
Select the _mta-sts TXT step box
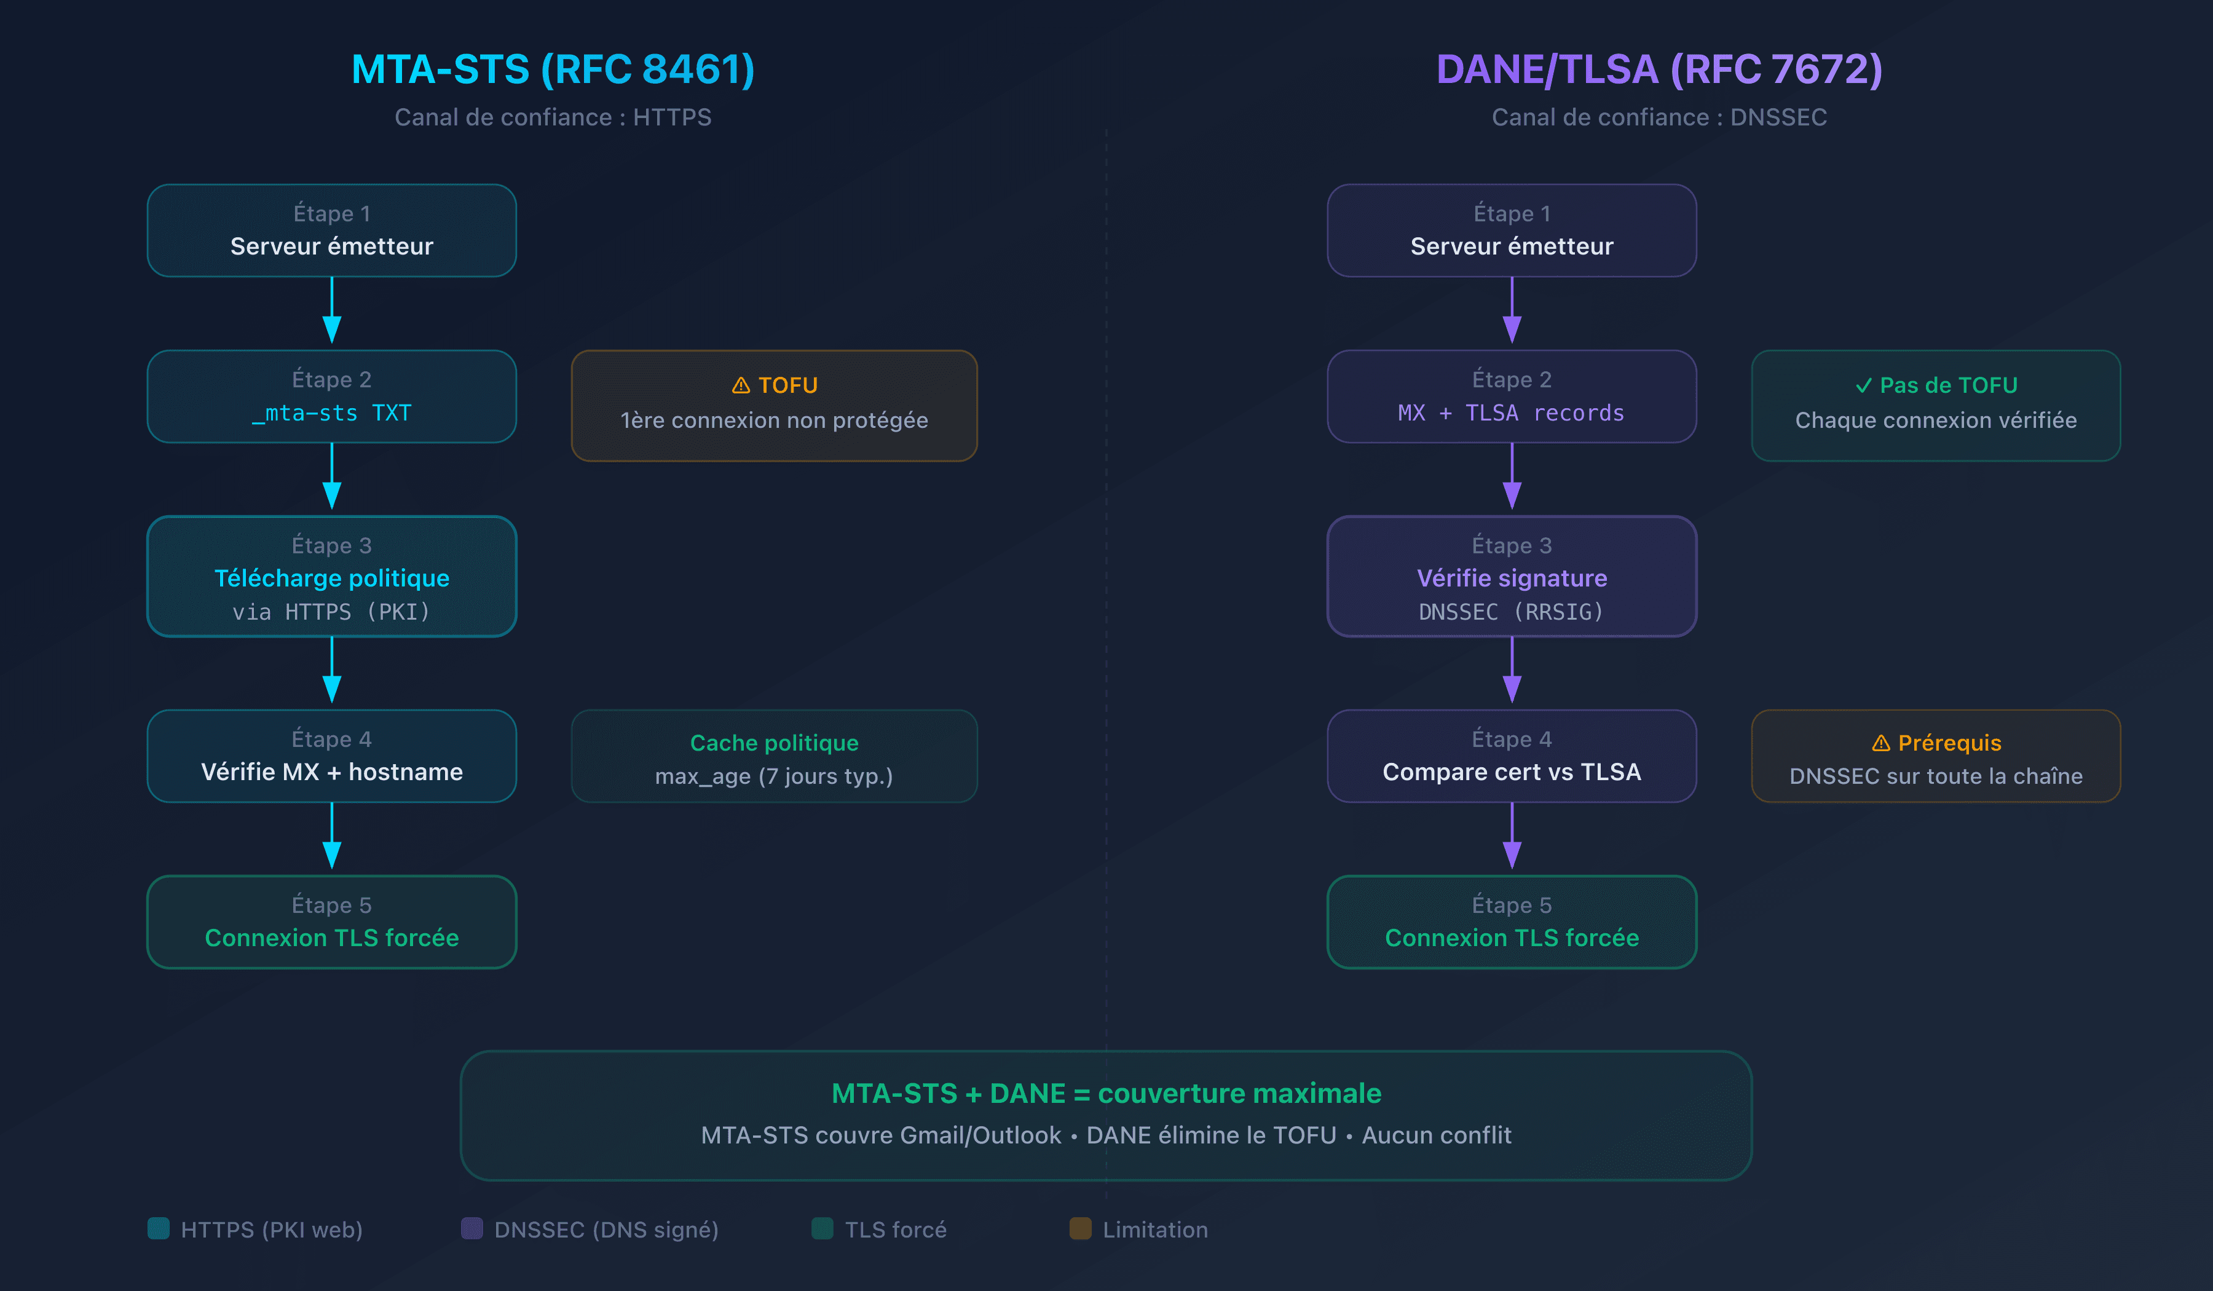pyautogui.click(x=331, y=396)
